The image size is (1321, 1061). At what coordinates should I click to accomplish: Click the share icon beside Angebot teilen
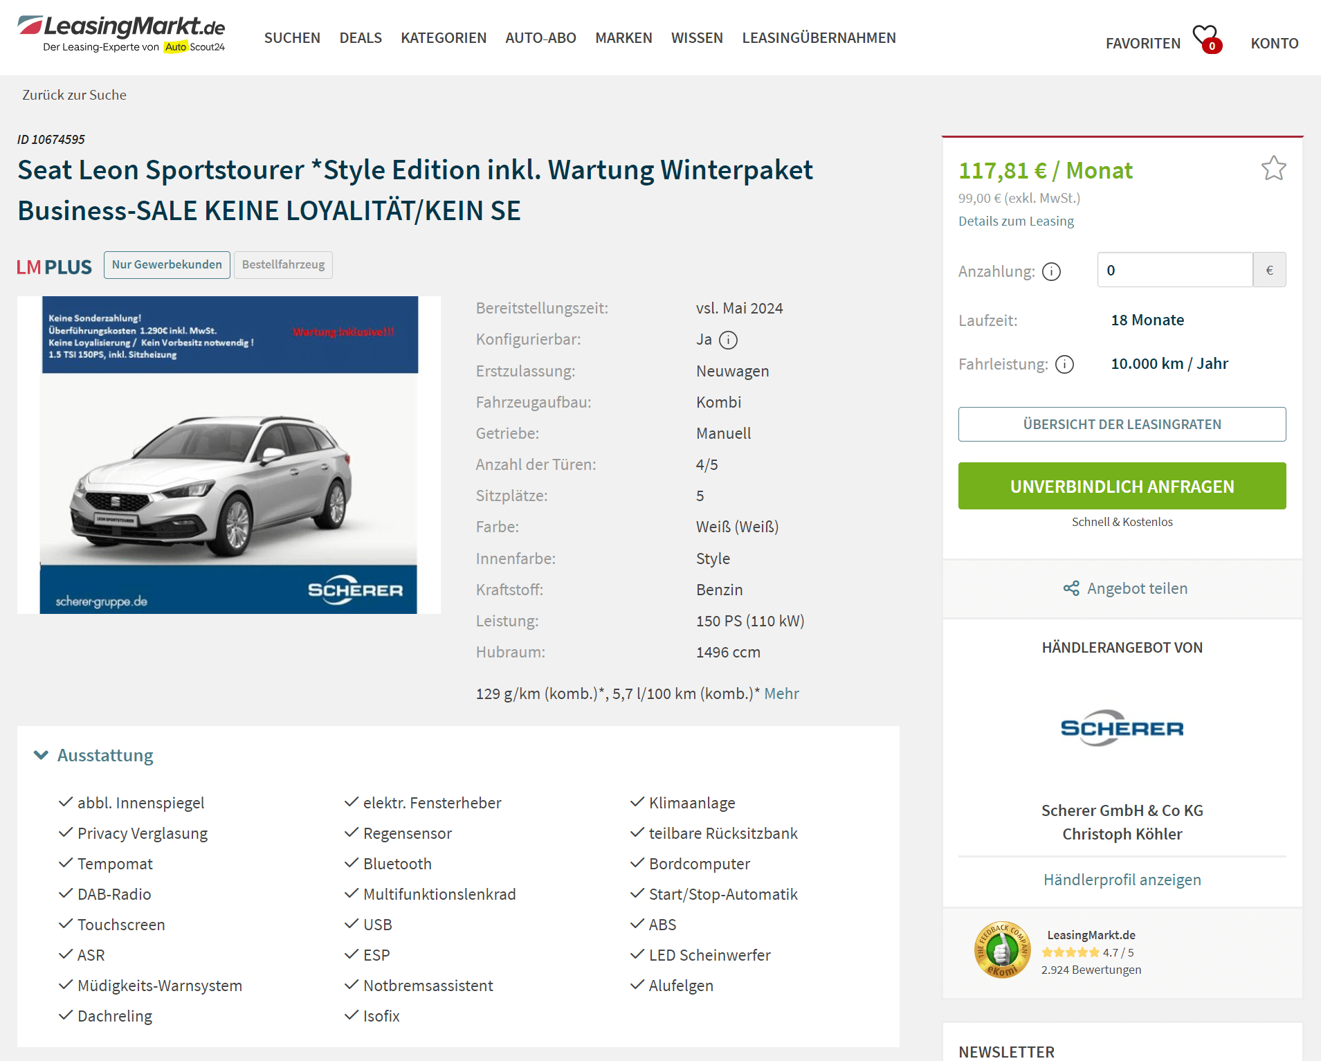pyautogui.click(x=1071, y=588)
